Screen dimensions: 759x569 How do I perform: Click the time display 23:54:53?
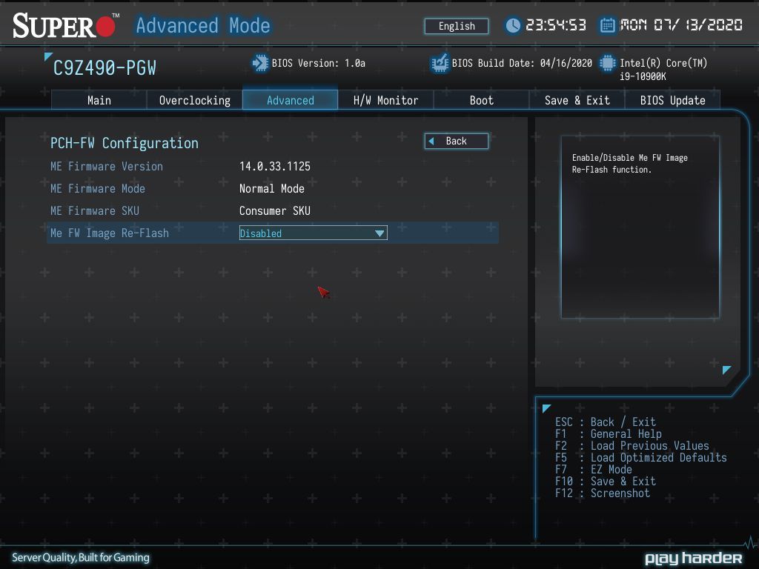pyautogui.click(x=556, y=25)
